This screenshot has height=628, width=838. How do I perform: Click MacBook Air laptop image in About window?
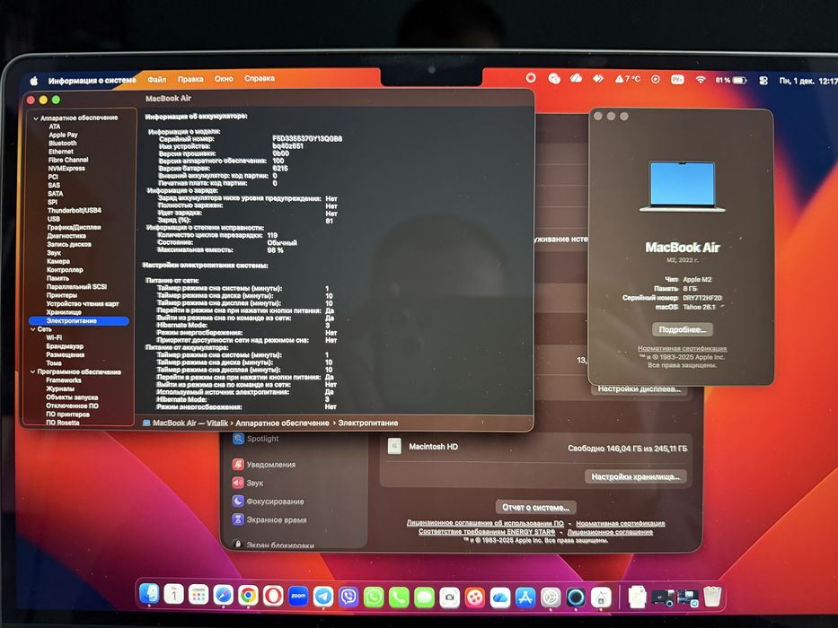[x=683, y=187]
